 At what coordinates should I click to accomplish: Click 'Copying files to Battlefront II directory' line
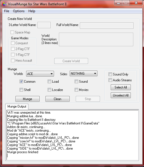coord(31,120)
